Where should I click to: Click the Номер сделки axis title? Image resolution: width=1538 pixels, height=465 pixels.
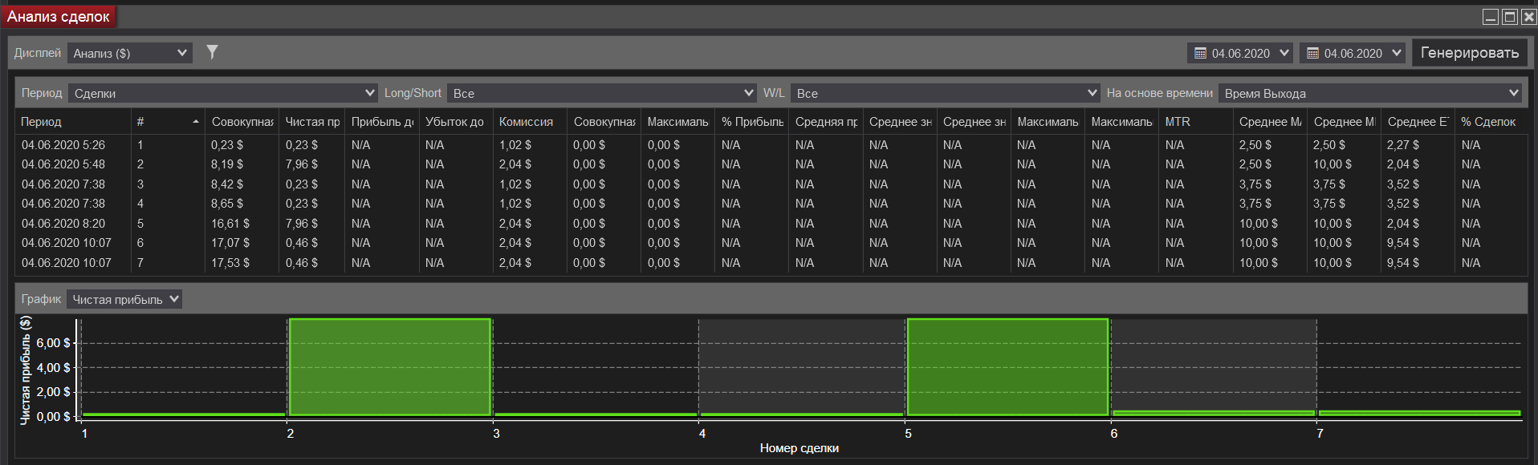pos(800,448)
